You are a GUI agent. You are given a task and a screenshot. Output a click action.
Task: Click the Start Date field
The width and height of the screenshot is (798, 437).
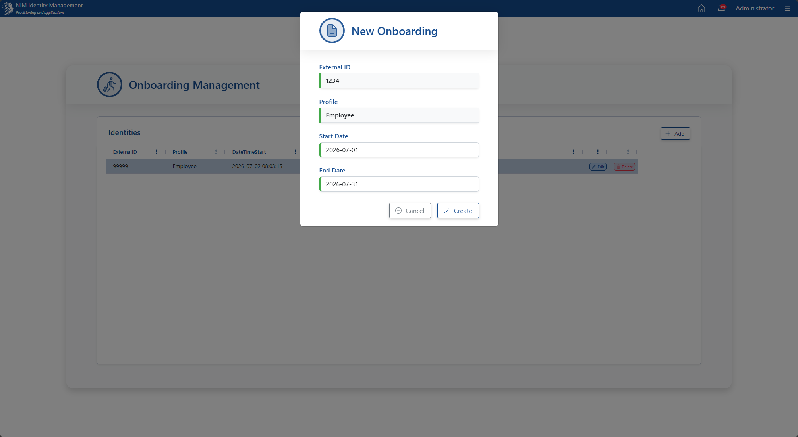click(x=399, y=150)
